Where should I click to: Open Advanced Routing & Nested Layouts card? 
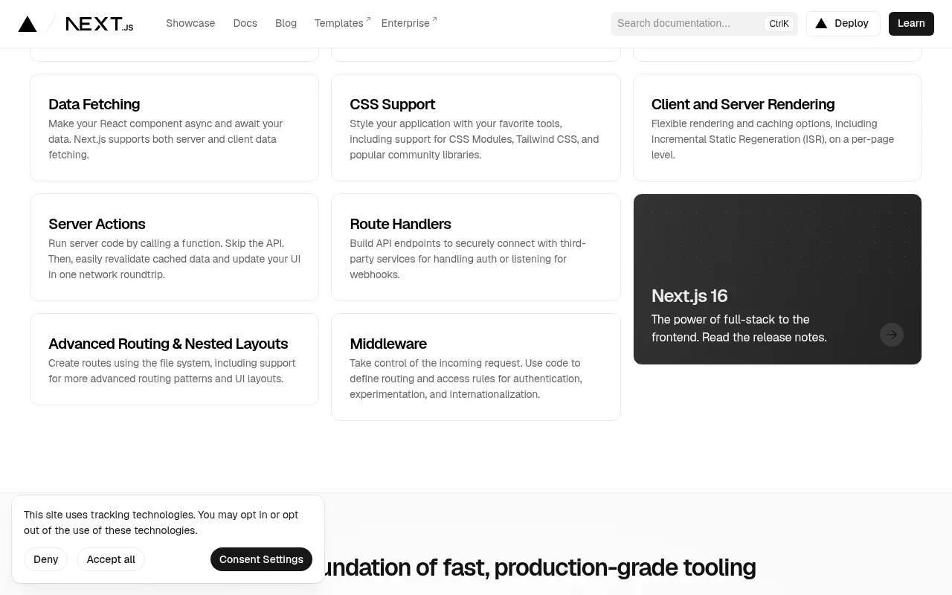click(174, 359)
